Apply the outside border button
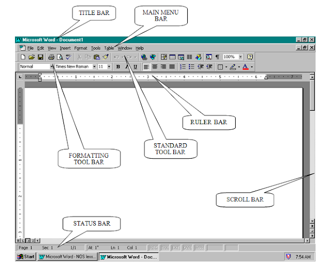Image resolution: width=330 pixels, height=271 pixels. 220,67
